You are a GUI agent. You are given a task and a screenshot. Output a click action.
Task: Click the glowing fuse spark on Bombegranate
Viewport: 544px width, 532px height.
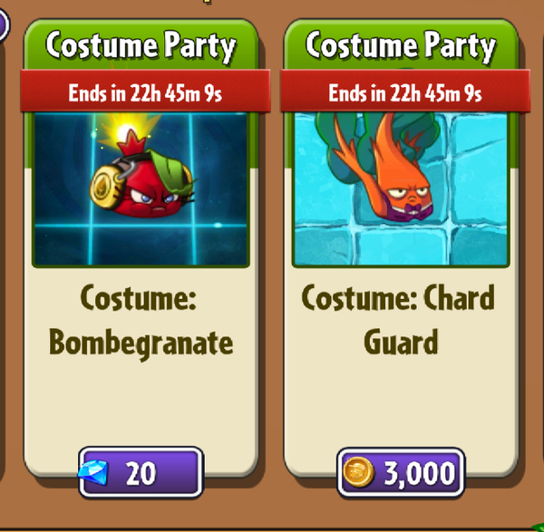coord(126,131)
